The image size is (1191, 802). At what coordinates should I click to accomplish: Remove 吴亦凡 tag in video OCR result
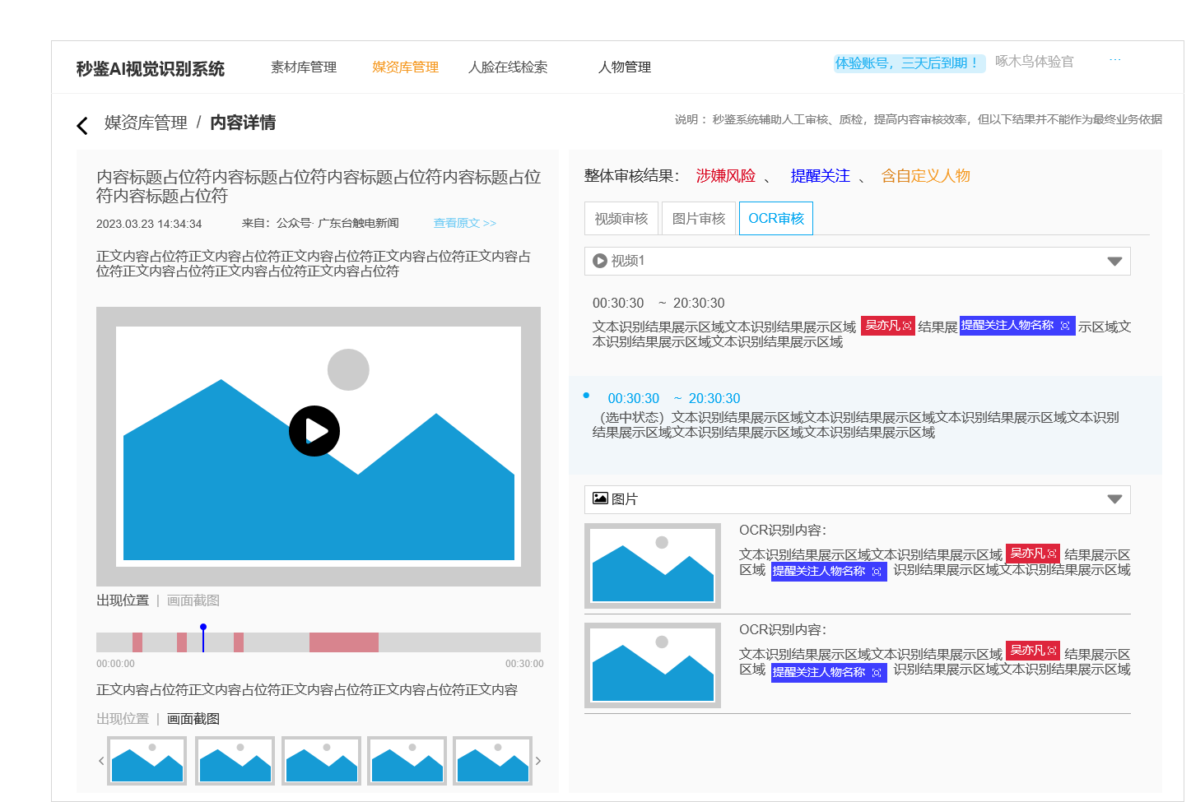coord(907,326)
